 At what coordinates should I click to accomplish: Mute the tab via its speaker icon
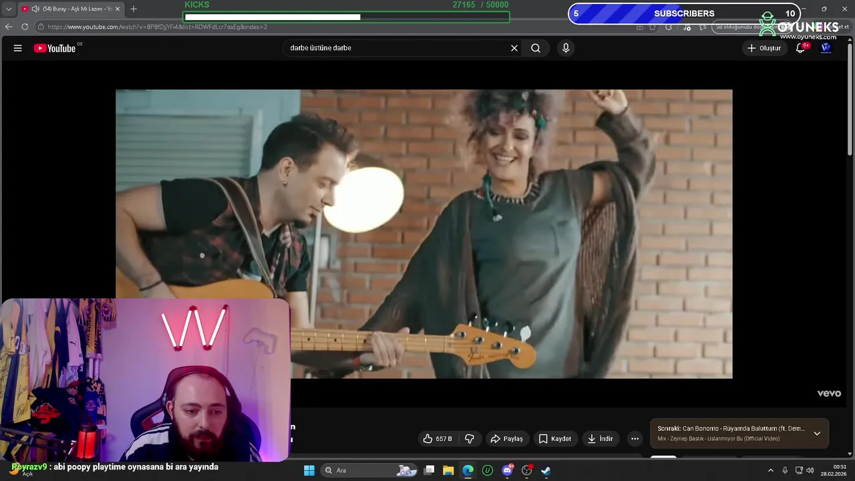(35, 9)
